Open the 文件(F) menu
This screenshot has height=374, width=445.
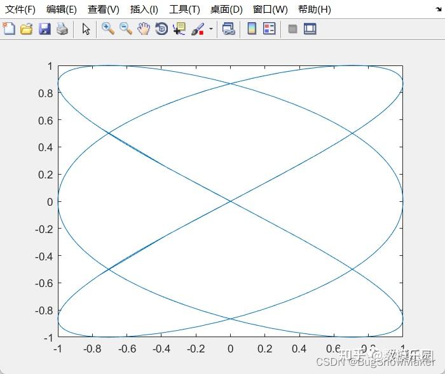tap(20, 10)
